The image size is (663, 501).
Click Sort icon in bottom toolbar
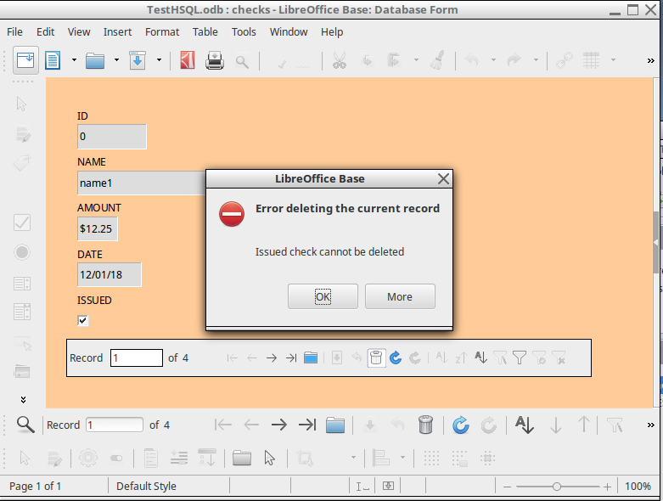point(524,425)
